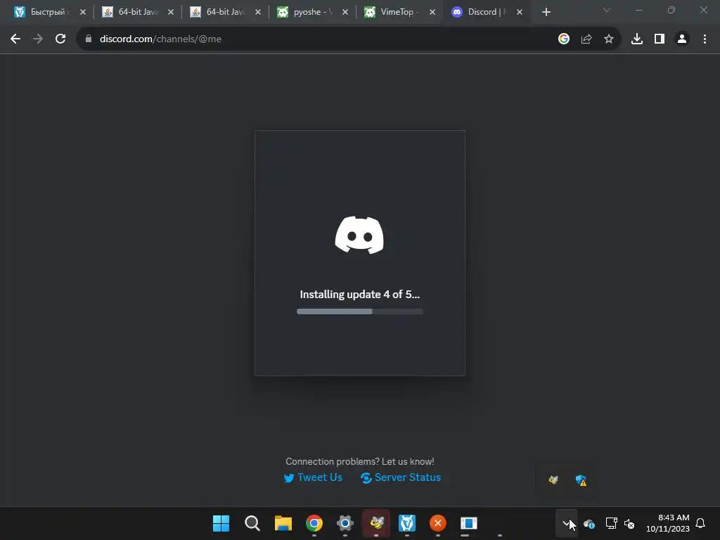Click the Installing update 4 of 5 text
720x540 pixels.
[359, 295]
